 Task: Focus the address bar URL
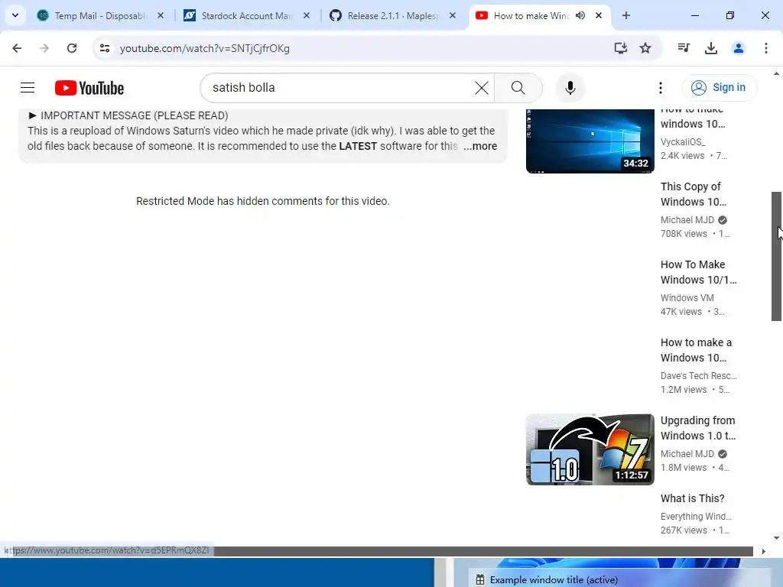pos(205,48)
